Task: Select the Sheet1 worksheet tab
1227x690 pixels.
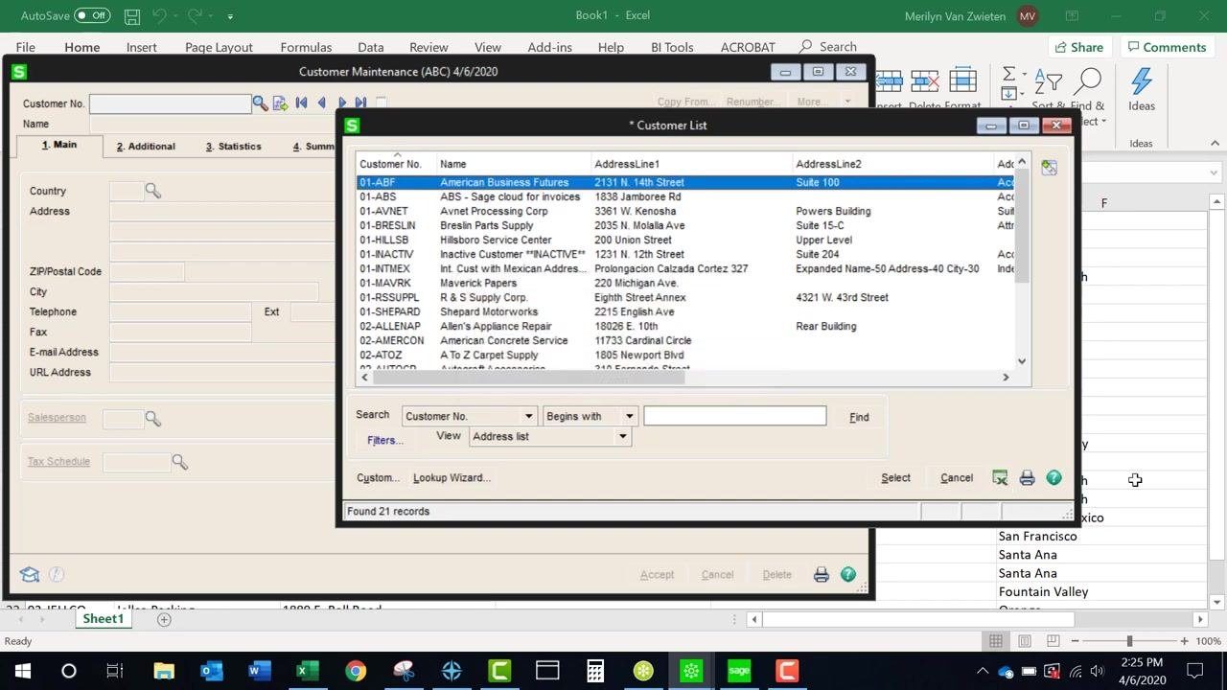Action: (x=104, y=619)
